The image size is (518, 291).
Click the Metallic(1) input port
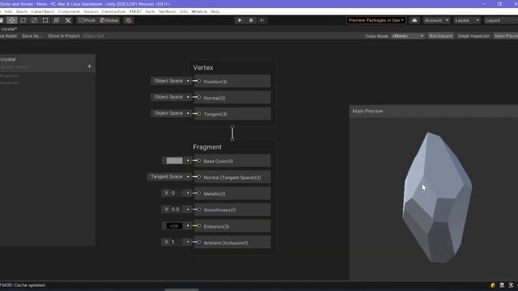(199, 193)
